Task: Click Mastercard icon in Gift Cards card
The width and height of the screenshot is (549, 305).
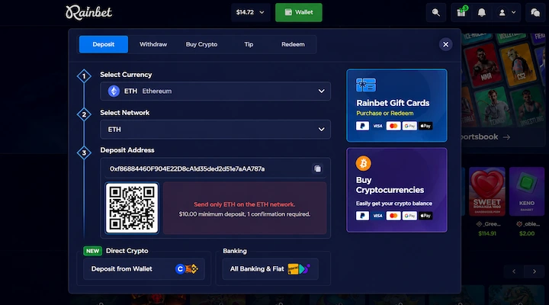Action: 393,126
